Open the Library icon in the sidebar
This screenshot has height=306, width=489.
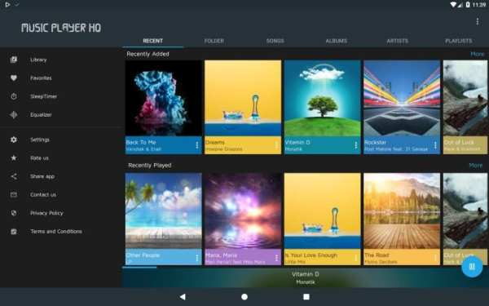(14, 60)
